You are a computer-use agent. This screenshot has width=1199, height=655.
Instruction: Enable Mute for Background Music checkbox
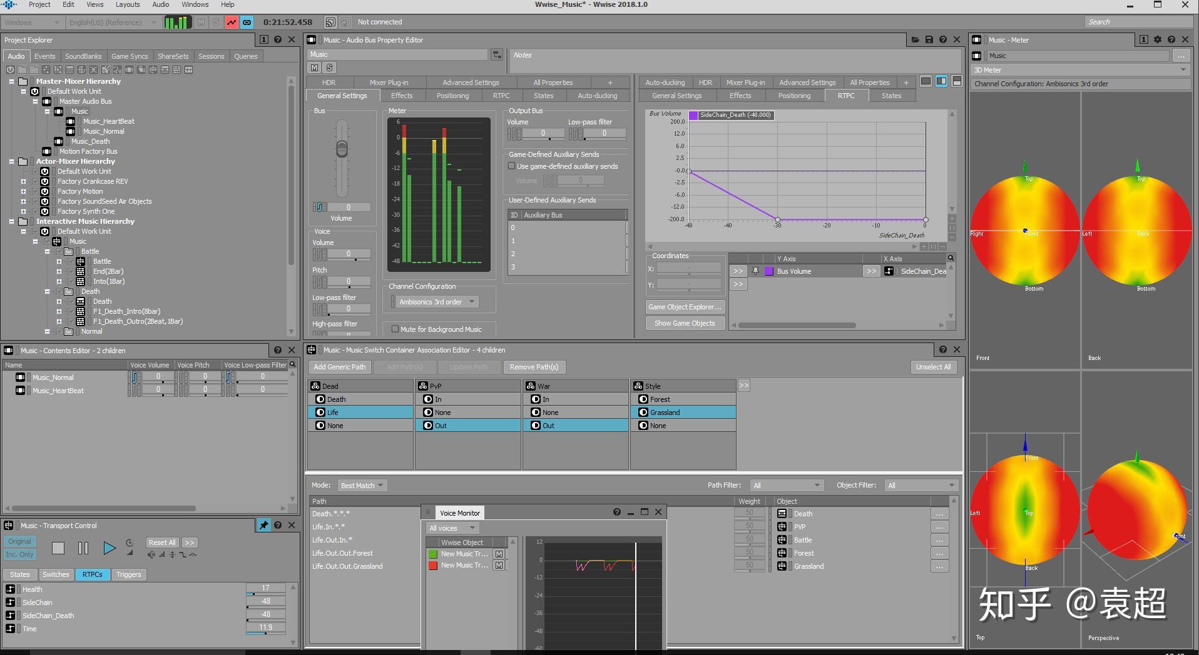(x=395, y=329)
